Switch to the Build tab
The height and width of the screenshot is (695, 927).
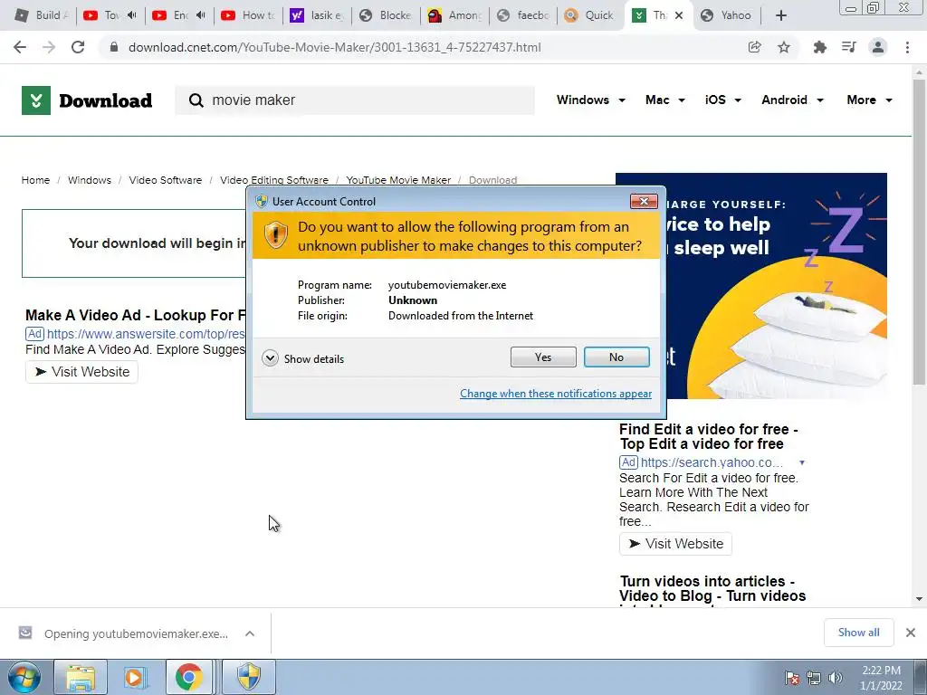click(42, 15)
